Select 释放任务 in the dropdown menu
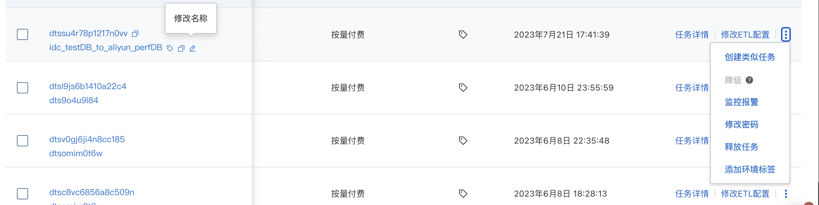The width and height of the screenshot is (819, 205). (741, 147)
